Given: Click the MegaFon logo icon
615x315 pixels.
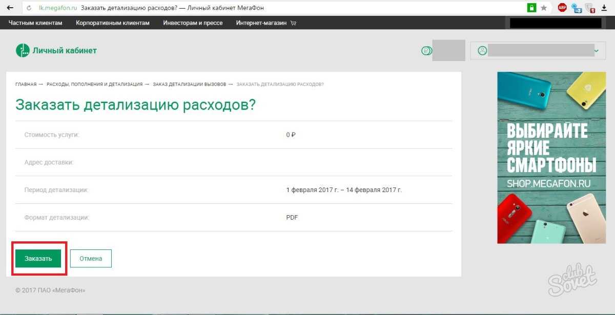Looking at the screenshot, I should (x=23, y=50).
